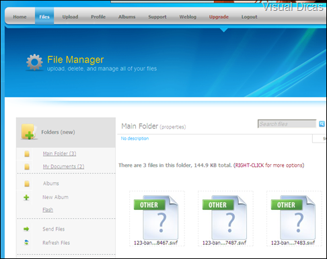This screenshot has height=259, width=327.
Task: Click the RIGHT-CLICK for more options text
Action: pos(268,165)
